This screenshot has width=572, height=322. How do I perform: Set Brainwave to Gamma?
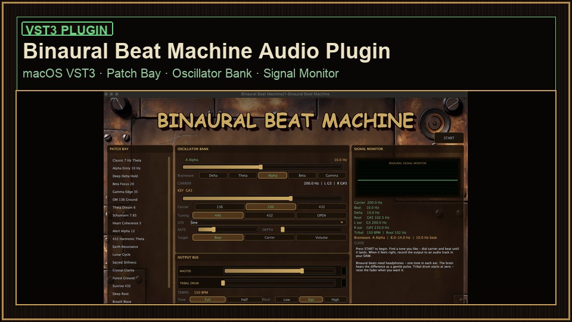click(x=332, y=175)
